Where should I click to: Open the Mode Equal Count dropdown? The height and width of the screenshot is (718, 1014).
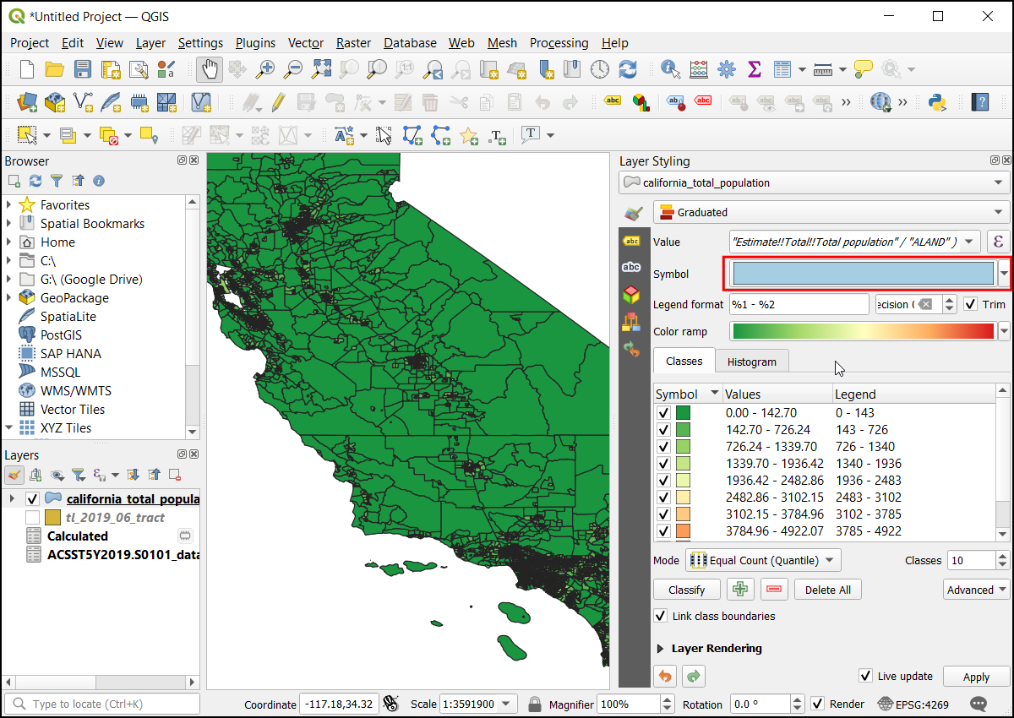point(763,560)
